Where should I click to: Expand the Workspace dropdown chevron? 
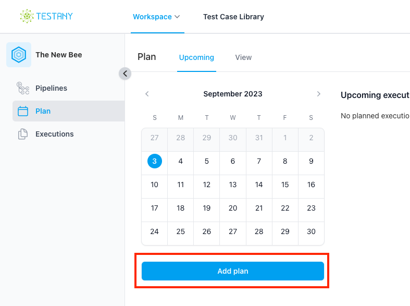coord(177,17)
